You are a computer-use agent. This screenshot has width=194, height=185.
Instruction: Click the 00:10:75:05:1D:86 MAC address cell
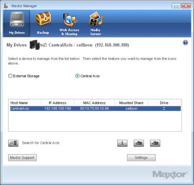coord(95,108)
